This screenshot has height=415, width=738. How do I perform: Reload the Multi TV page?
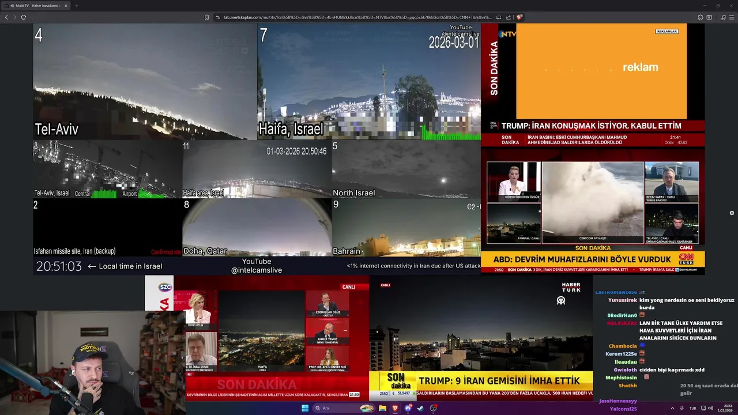click(23, 17)
